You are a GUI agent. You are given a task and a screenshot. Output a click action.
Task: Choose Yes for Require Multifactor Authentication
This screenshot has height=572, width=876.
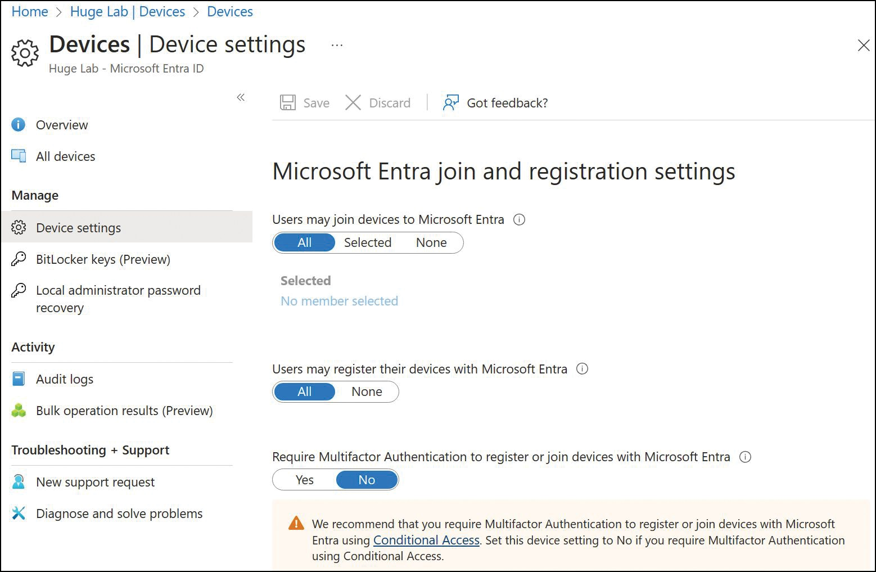pyautogui.click(x=304, y=480)
